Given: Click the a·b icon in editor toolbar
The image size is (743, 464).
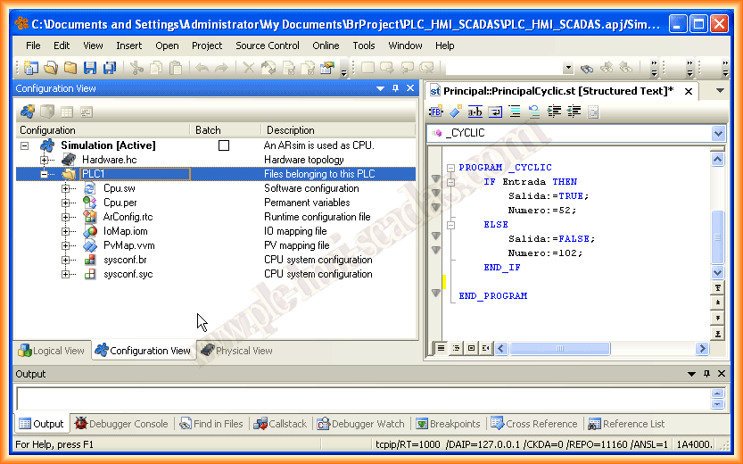Looking at the screenshot, I should (x=475, y=112).
